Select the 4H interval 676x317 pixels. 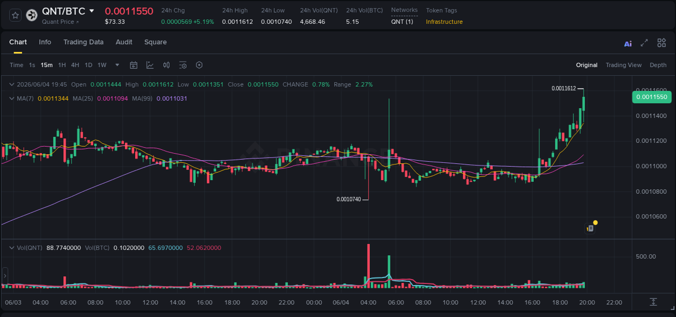point(75,65)
